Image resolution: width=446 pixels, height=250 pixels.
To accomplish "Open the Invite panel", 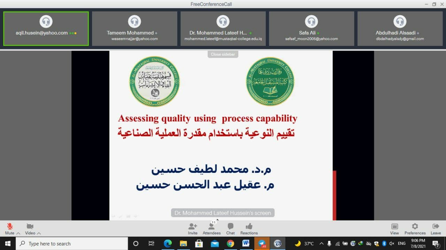I will coord(193,228).
